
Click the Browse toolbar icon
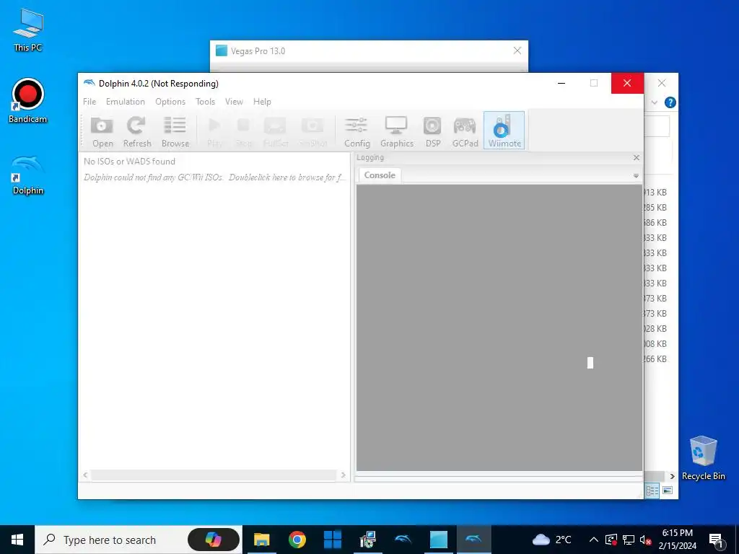pos(175,131)
